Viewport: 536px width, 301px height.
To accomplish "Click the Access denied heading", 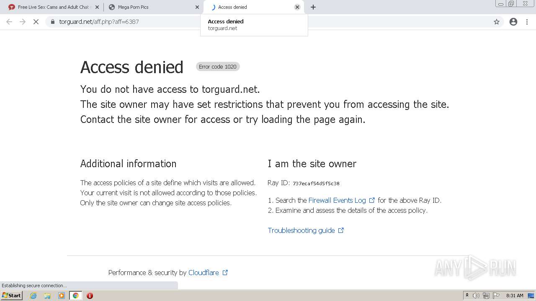I will point(132,67).
